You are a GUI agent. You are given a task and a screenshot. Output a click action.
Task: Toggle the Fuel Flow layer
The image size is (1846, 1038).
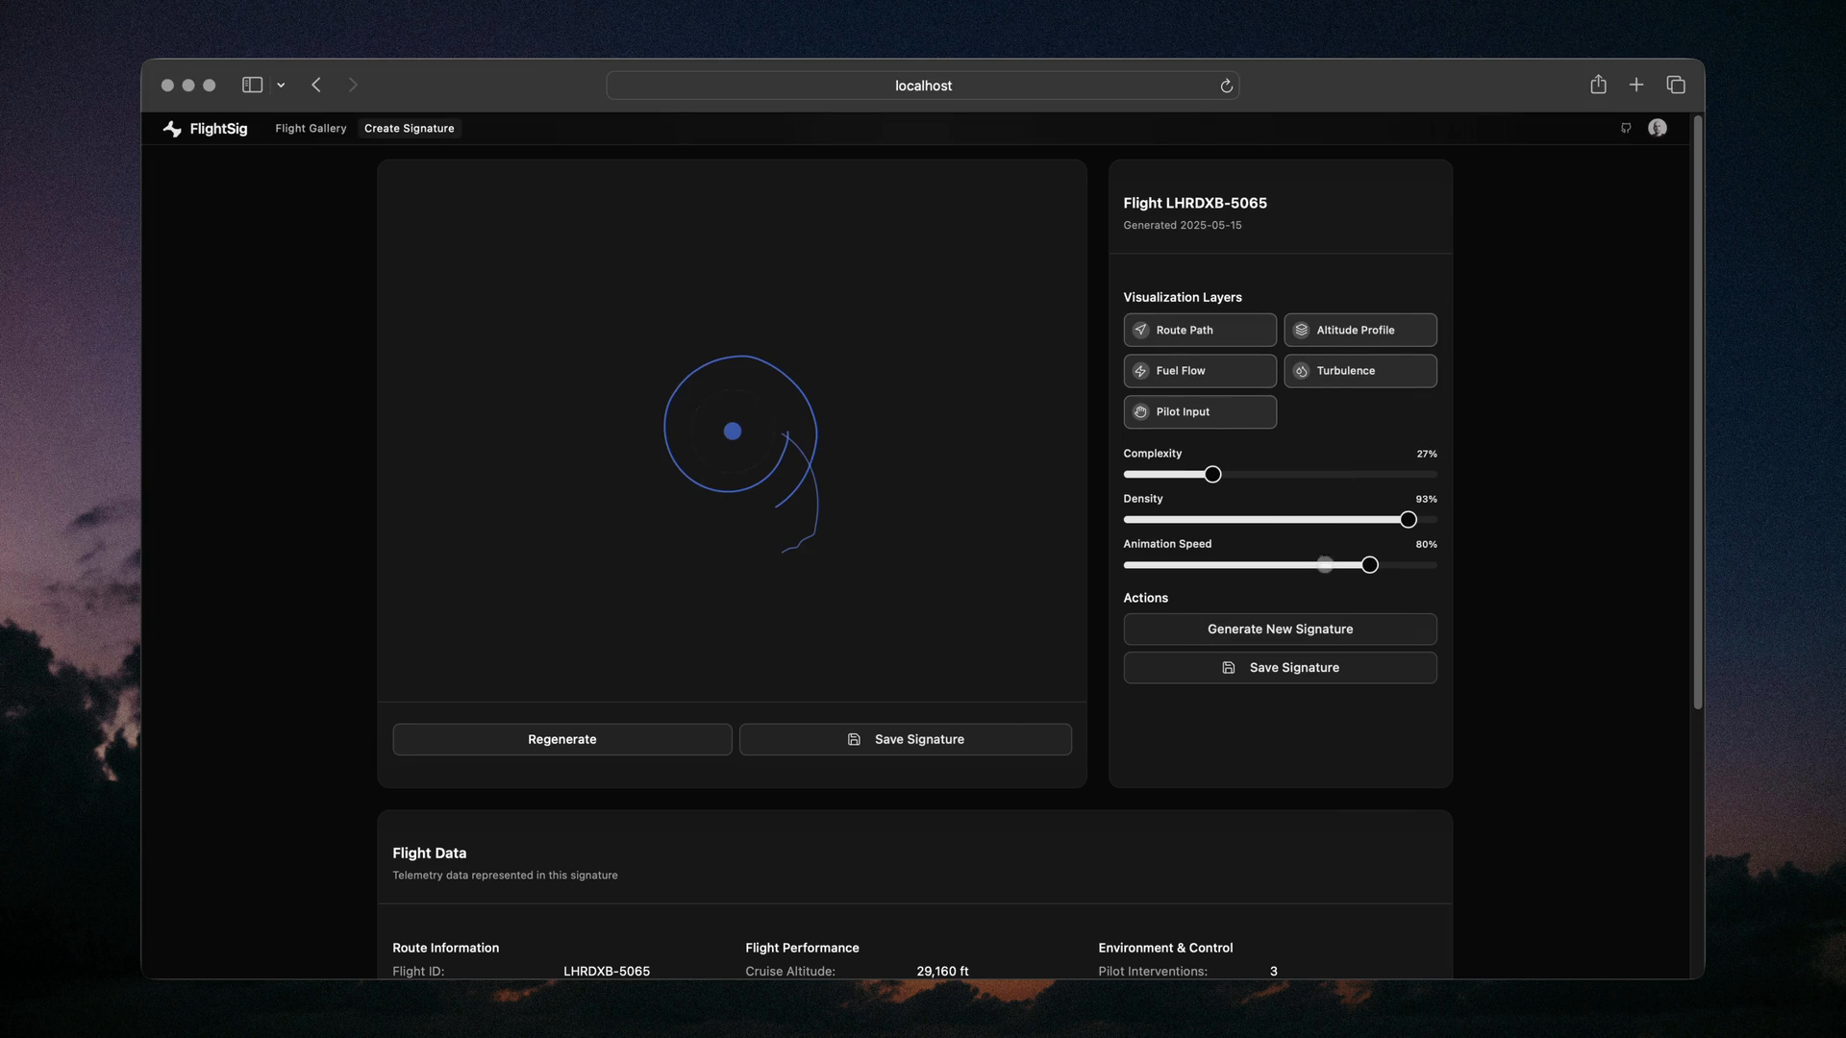pos(1199,371)
